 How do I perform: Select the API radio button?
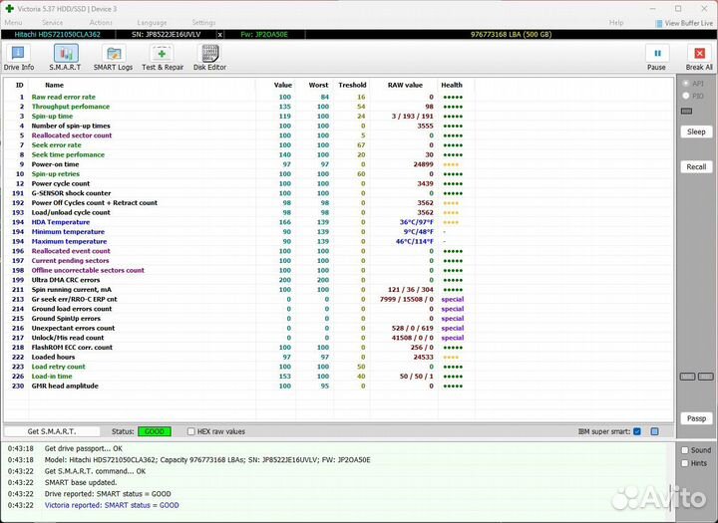[685, 84]
